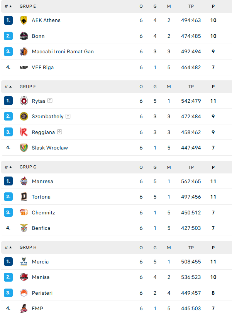Click the rank 1 badge for Manresa
The image size is (232, 316).
pos(8,181)
